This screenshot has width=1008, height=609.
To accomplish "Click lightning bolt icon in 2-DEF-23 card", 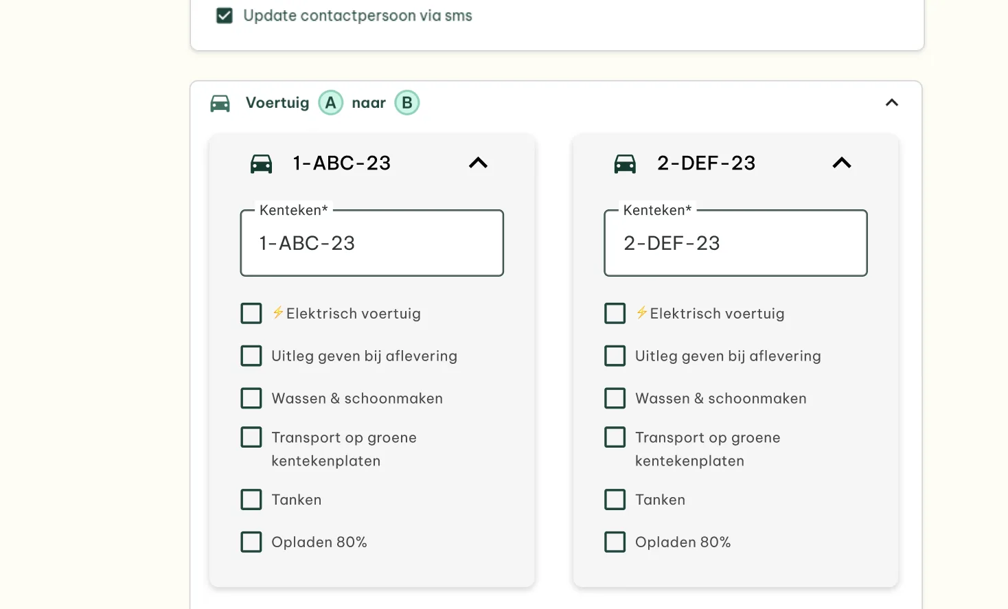I will (641, 313).
